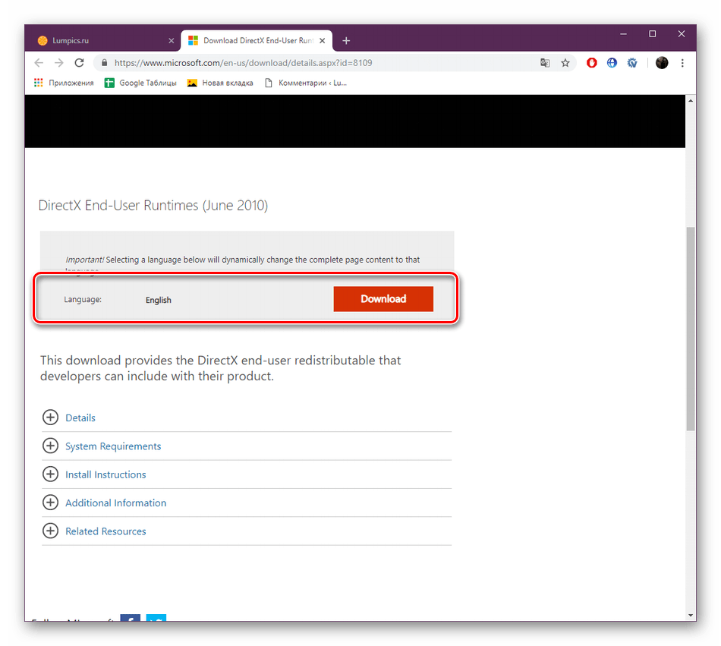This screenshot has height=646, width=721.
Task: Open the Google Таблицы bookmark
Action: click(140, 83)
